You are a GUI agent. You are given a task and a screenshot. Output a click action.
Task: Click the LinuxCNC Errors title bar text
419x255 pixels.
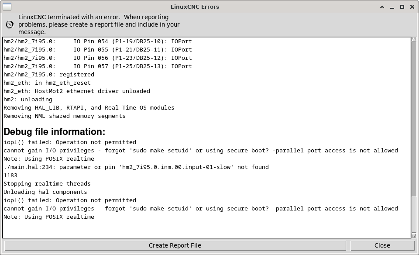coord(195,7)
